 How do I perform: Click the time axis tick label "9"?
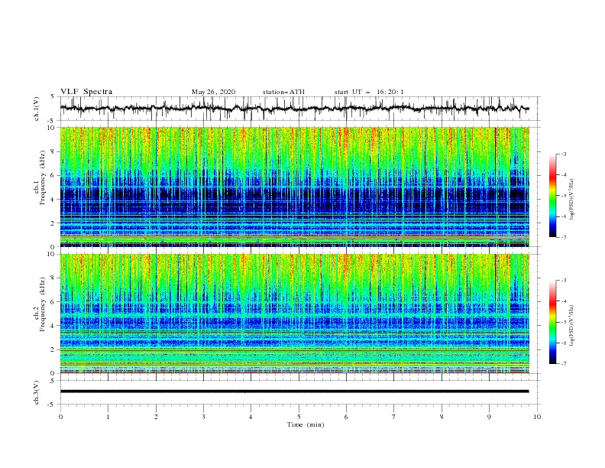(489, 417)
